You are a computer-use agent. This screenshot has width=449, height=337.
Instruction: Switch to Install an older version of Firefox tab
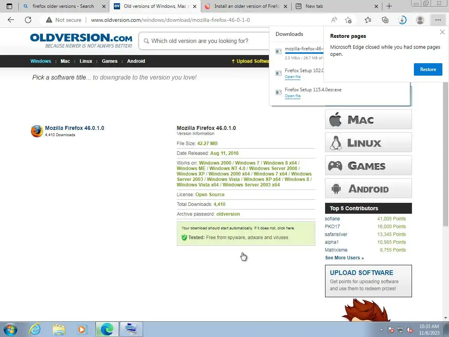click(246, 6)
